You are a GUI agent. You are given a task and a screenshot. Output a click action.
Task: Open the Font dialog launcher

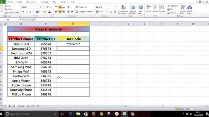coord(52,16)
